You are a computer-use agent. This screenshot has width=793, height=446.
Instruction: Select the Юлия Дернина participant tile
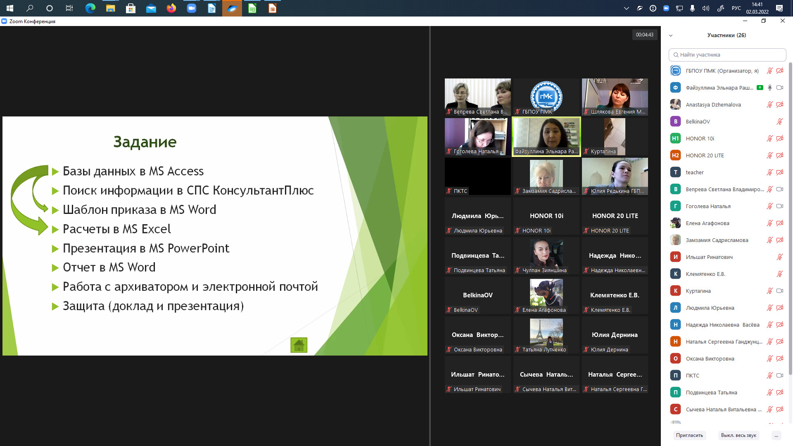pos(615,335)
